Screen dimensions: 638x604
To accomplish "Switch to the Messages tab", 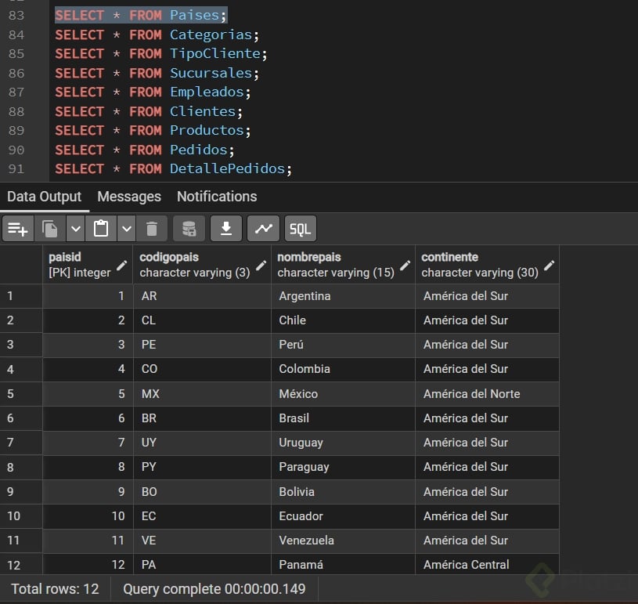I will tap(129, 197).
